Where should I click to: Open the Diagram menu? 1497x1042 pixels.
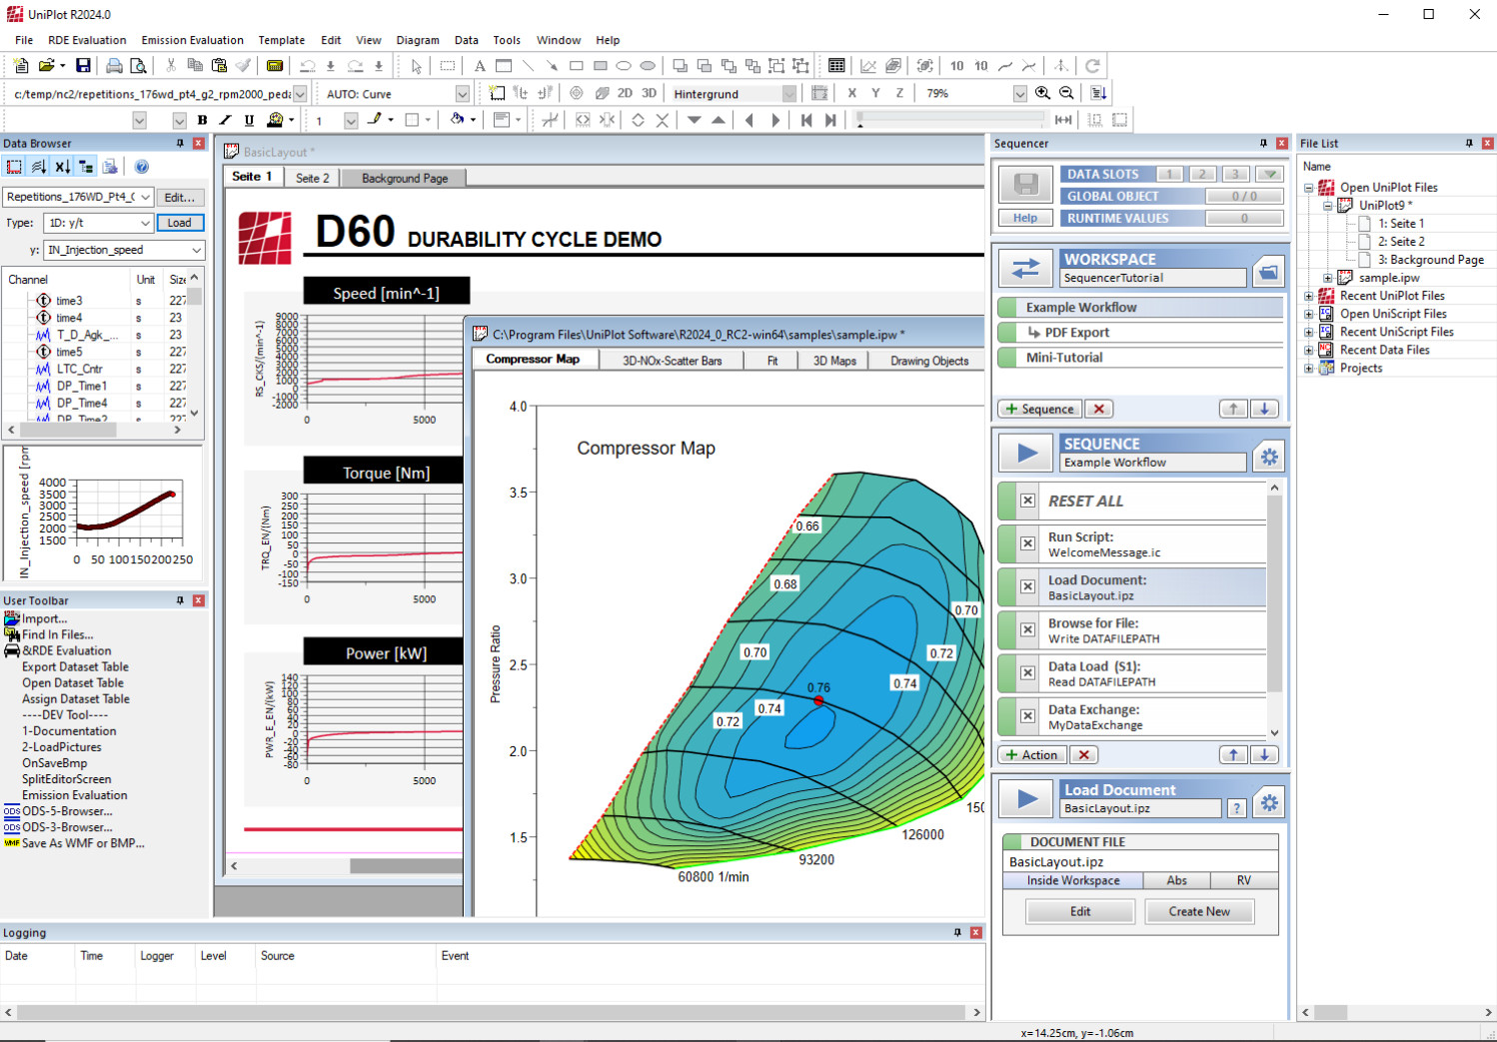[x=418, y=40]
